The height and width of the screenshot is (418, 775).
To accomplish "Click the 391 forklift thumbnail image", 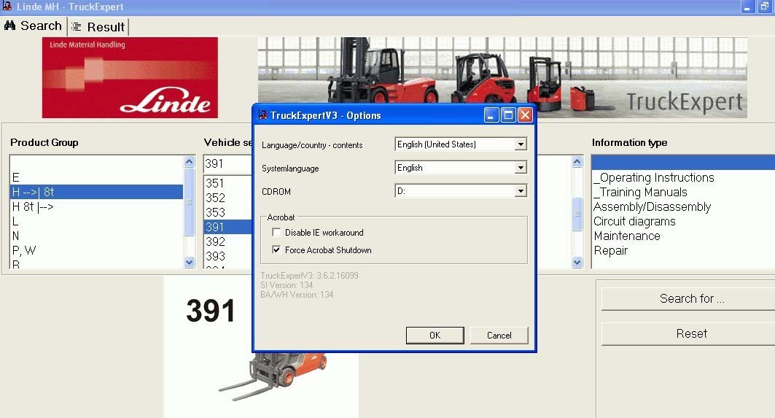I will 273,376.
